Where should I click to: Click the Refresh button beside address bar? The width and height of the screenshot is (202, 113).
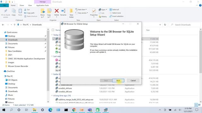click(x=165, y=25)
